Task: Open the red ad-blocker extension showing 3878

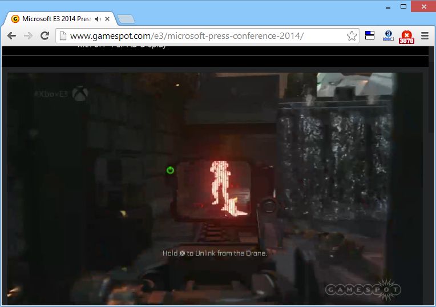Action: point(406,37)
